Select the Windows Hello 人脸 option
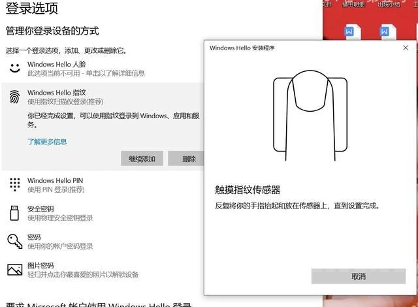The width and height of the screenshot is (418, 307). click(57, 64)
